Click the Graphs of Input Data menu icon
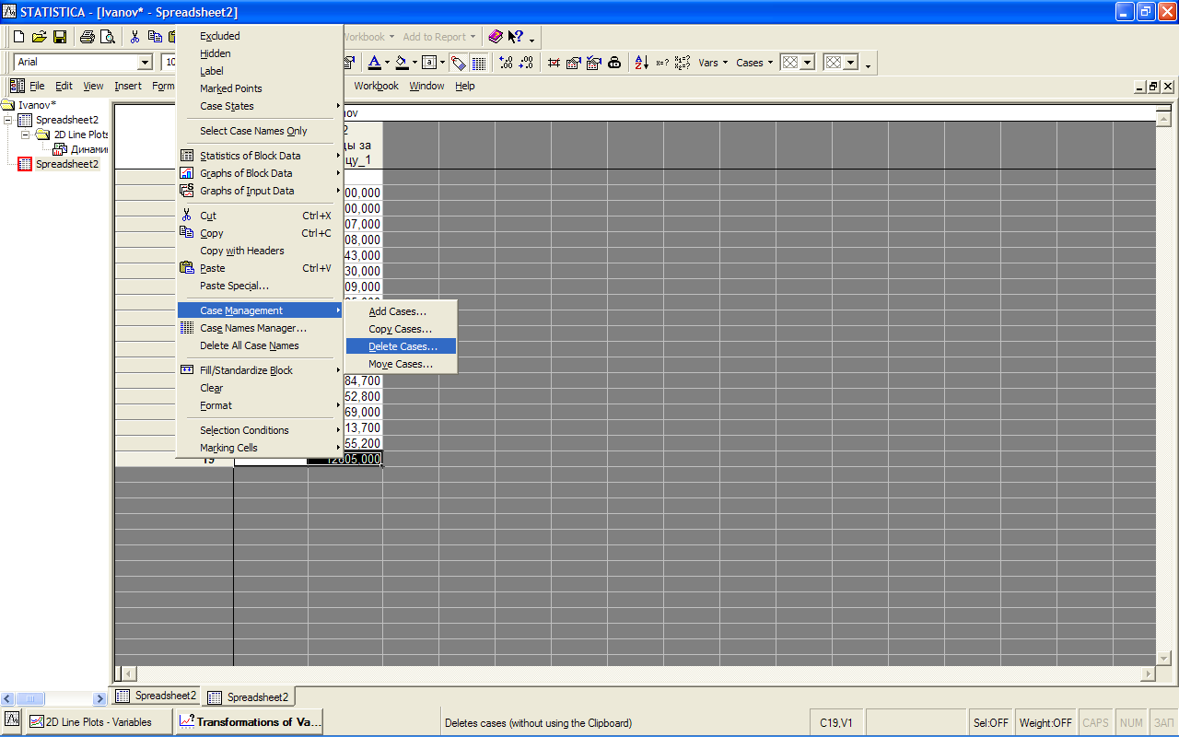Screen dimensions: 1179x737 tap(187, 191)
